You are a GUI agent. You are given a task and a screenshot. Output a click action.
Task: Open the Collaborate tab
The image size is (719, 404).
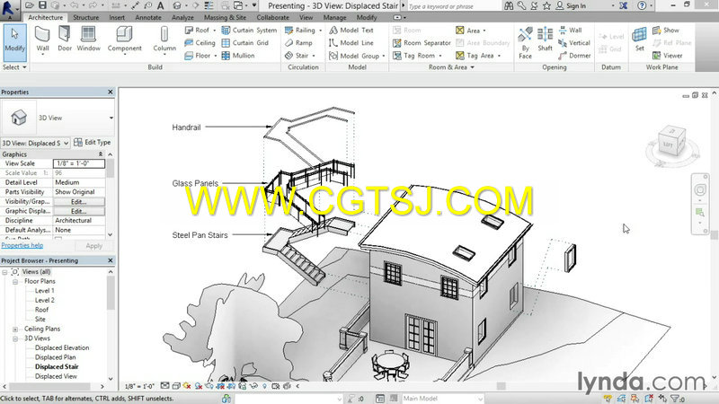pos(273,17)
